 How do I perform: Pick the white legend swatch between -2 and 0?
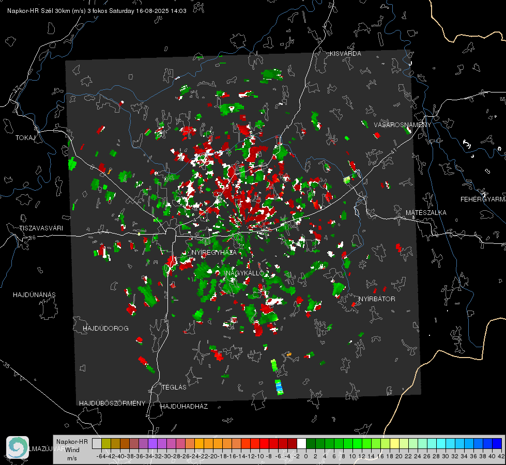pyautogui.click(x=301, y=444)
